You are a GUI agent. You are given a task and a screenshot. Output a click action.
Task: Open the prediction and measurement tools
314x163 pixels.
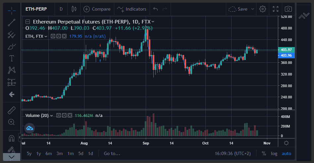12,82
